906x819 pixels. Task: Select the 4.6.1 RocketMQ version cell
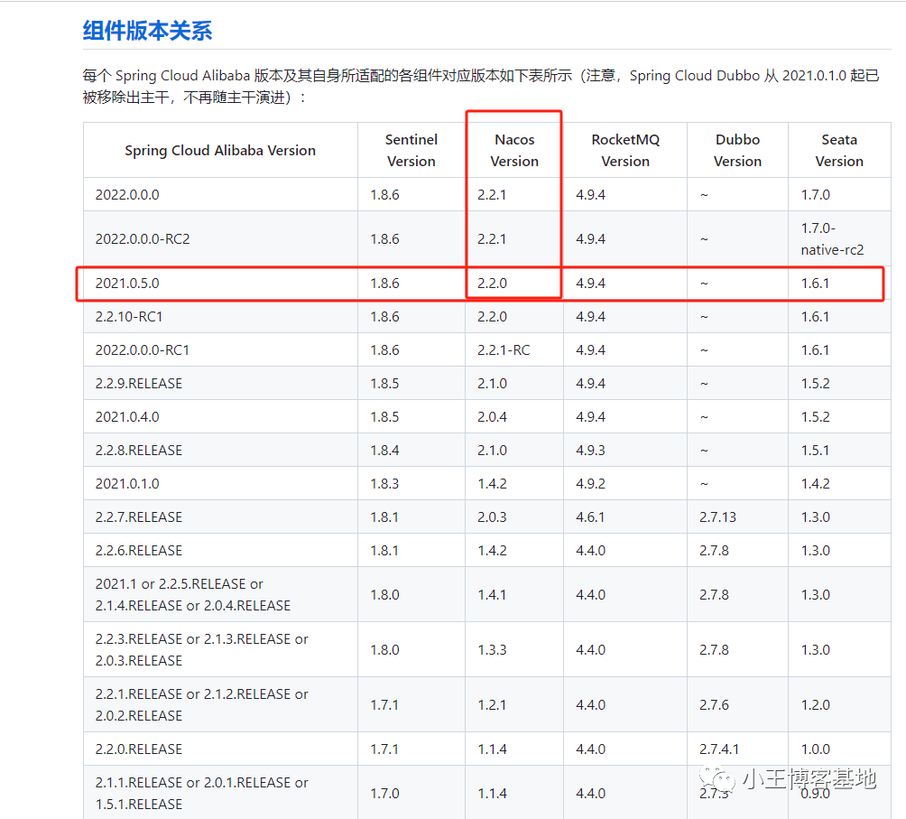[x=590, y=517]
